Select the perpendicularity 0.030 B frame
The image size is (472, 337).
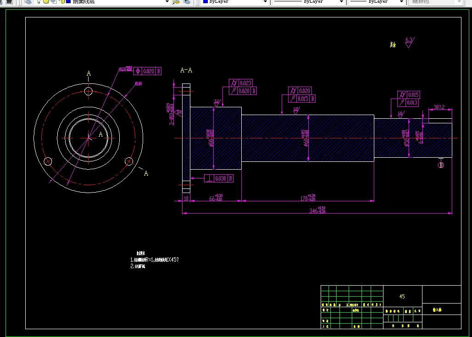(219, 178)
